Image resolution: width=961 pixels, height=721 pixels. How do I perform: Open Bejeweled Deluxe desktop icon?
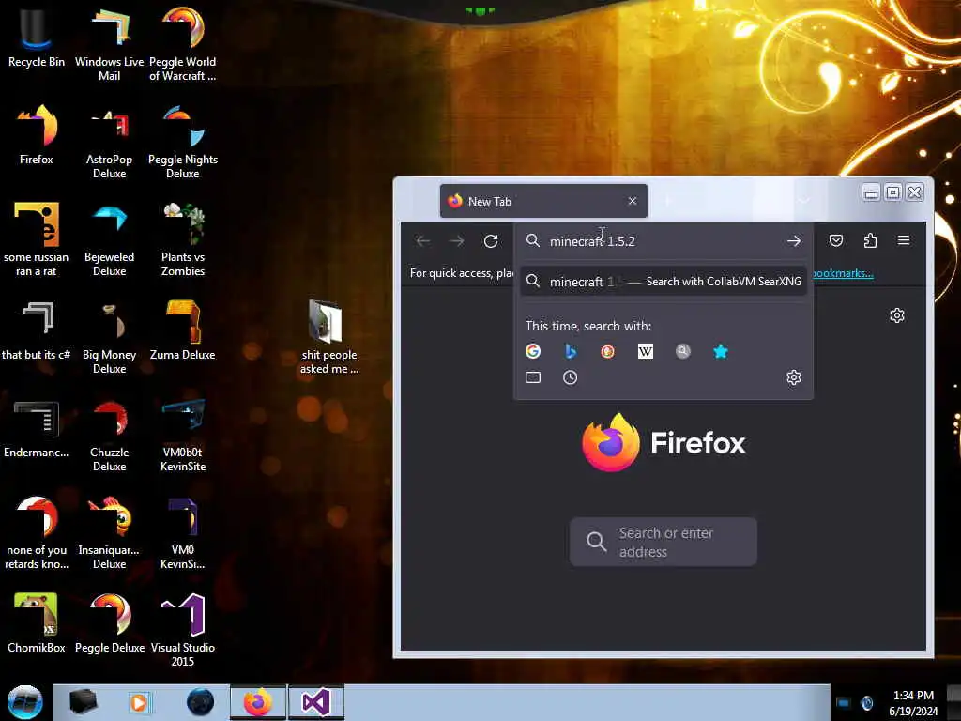pos(109,239)
